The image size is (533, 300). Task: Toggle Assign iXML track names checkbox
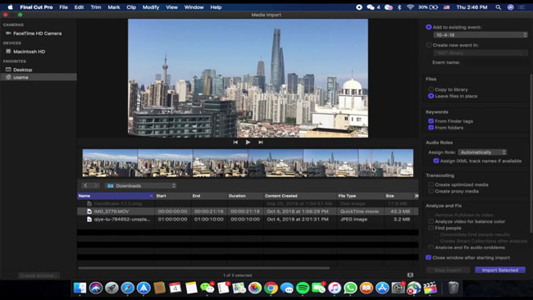(x=436, y=161)
